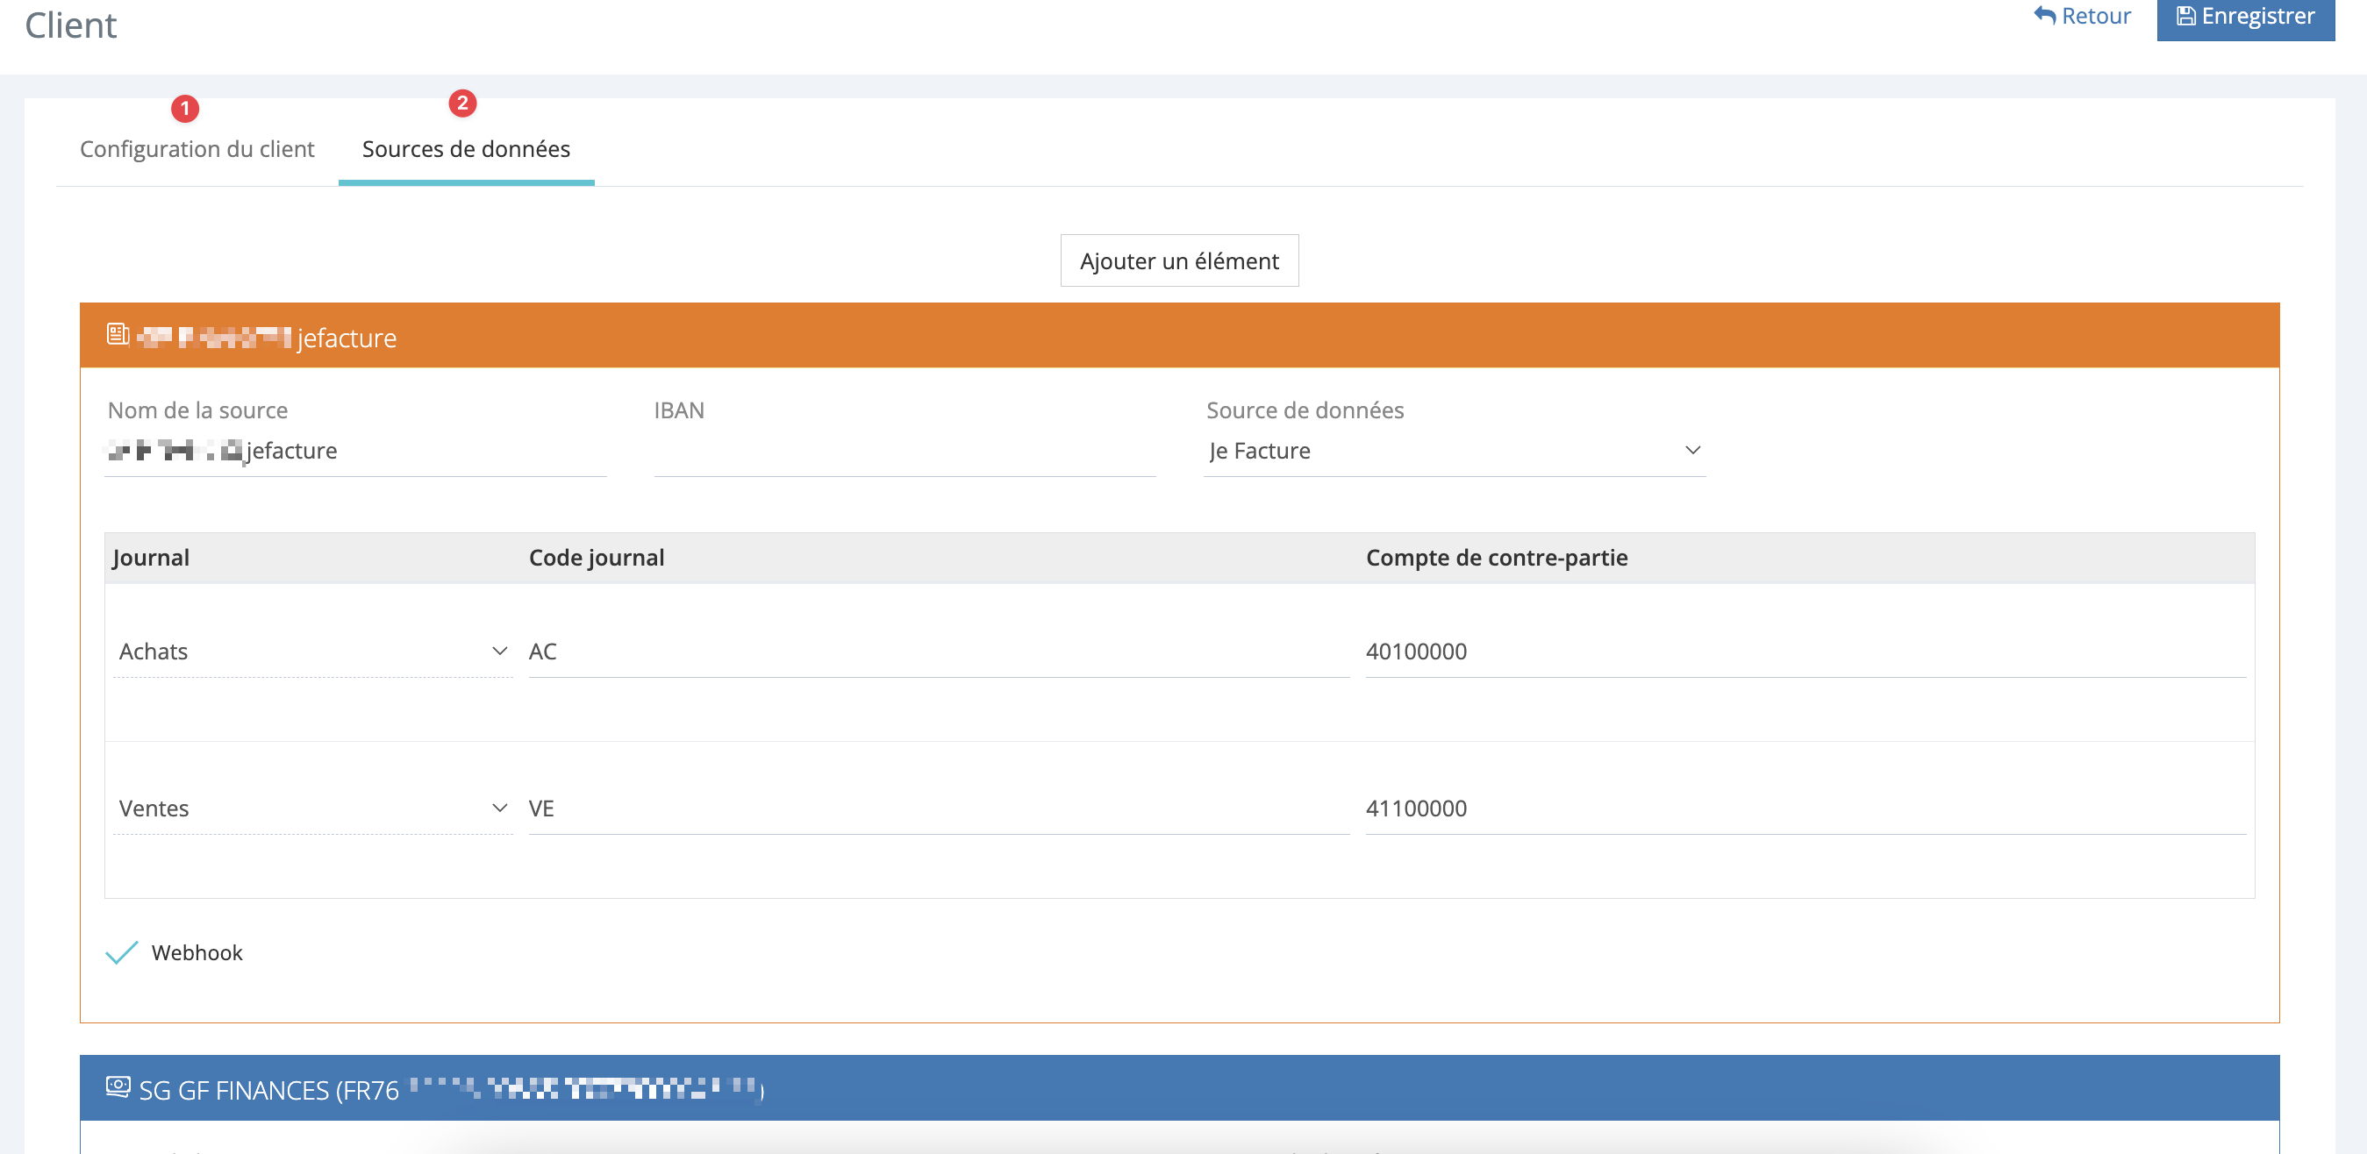Open the Achats journal dropdown
The width and height of the screenshot is (2367, 1154).
[x=312, y=652]
